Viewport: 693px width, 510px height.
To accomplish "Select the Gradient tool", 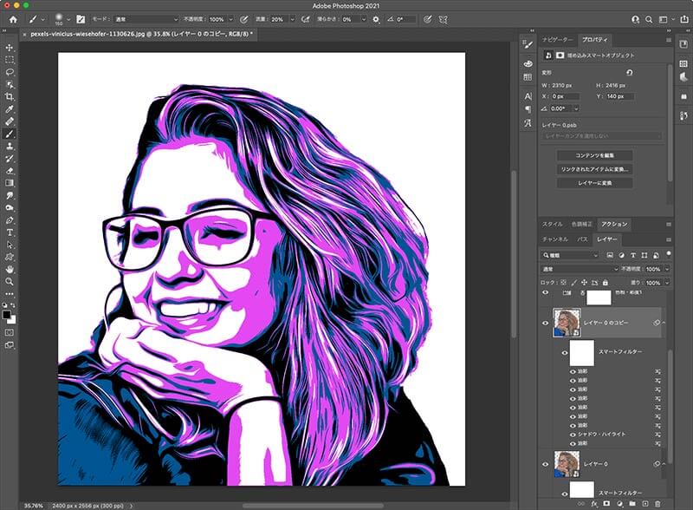I will [10, 183].
